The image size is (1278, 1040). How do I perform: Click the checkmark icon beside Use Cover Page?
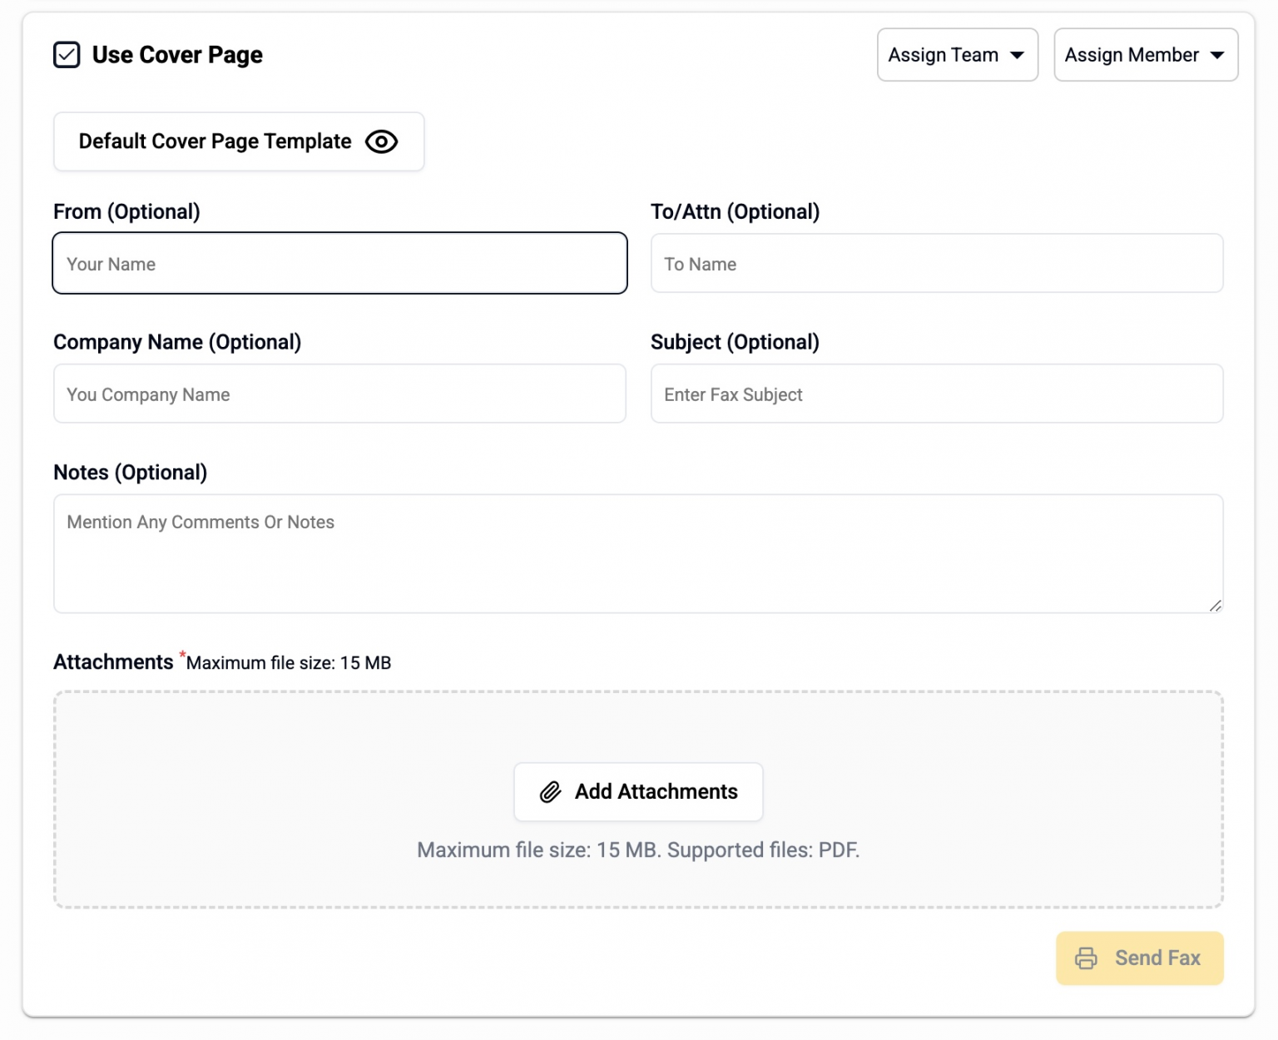pos(67,55)
